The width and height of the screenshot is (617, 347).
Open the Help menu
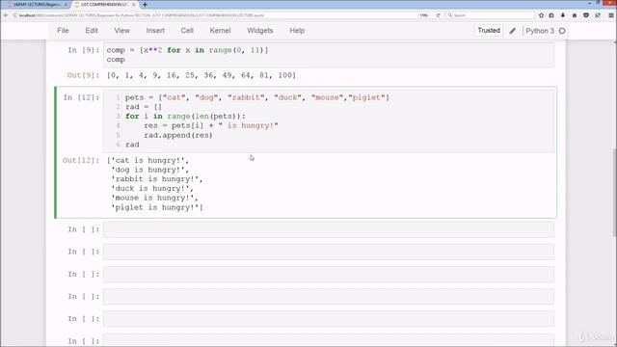click(297, 31)
